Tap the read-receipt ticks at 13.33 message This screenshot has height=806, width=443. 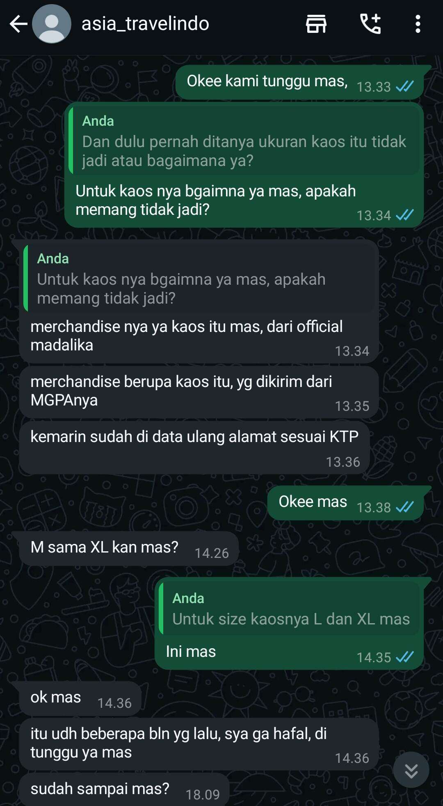click(404, 86)
